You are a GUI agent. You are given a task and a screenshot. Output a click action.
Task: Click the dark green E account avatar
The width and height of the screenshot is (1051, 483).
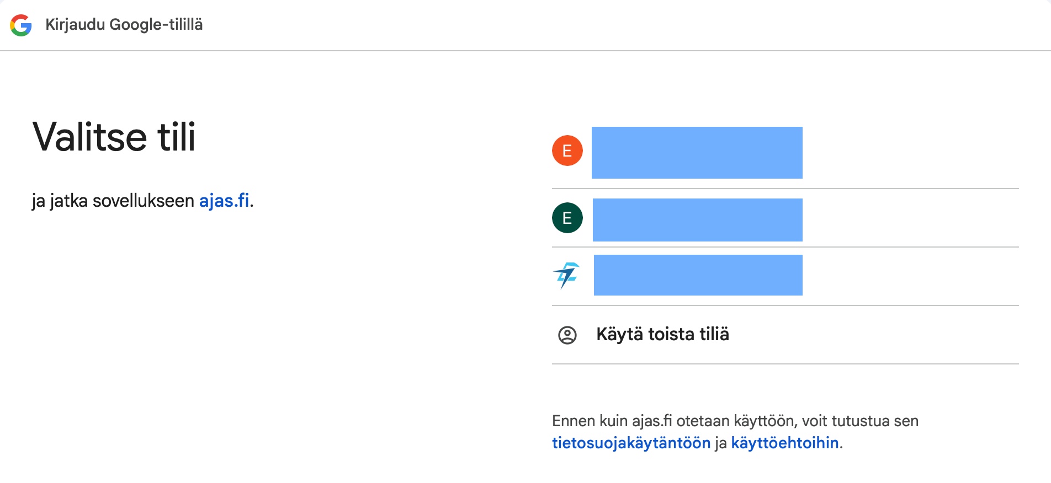[567, 218]
